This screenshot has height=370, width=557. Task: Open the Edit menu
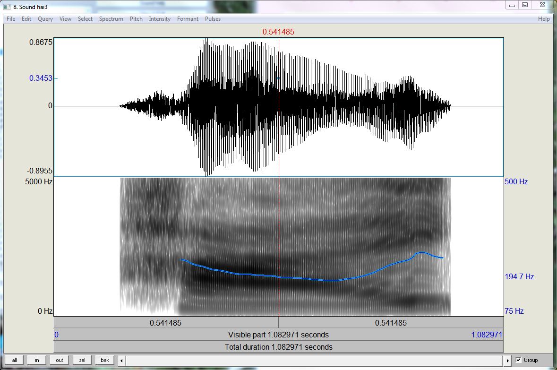(26, 19)
